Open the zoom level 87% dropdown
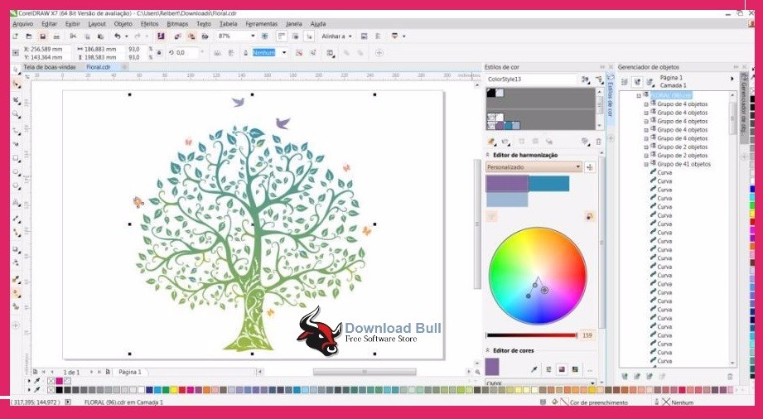 click(x=253, y=36)
